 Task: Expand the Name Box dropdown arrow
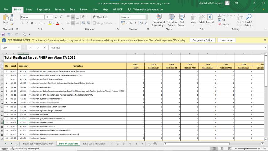tap(19, 48)
